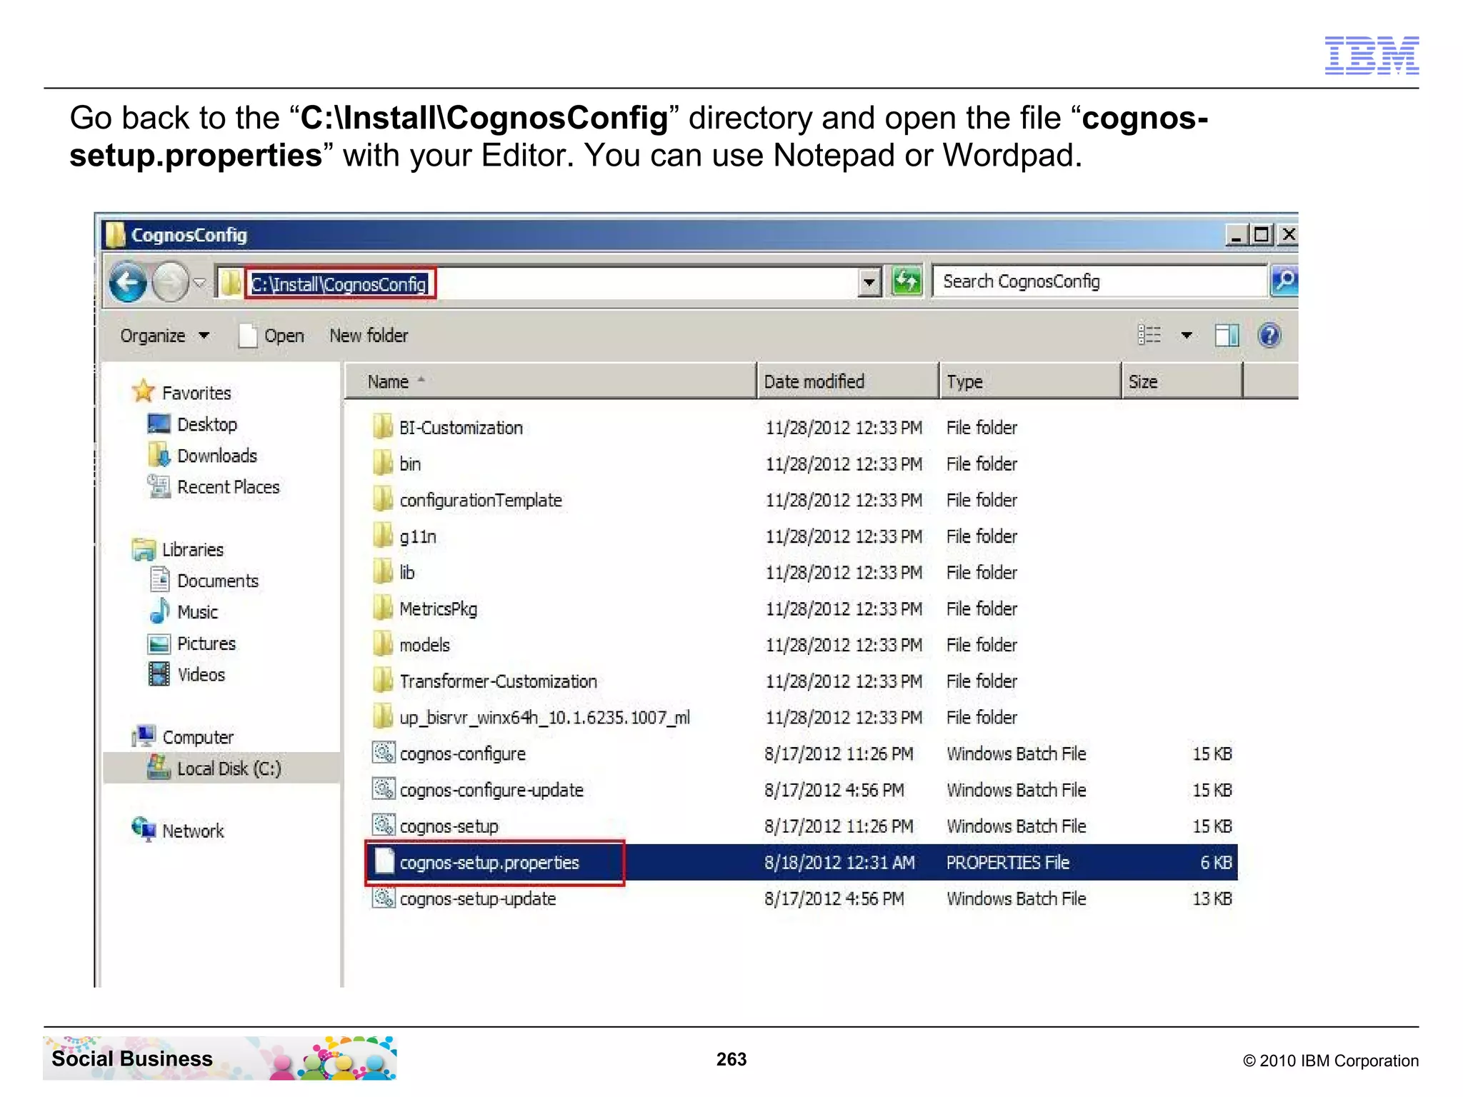This screenshot has width=1463, height=1097.
Task: Click the blue Help question icon
Action: [1269, 335]
